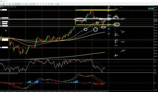Image resolution: width=158 pixels, height=92 pixels.
Task: Expand the periods dropdown arrow
Action: point(28,4)
